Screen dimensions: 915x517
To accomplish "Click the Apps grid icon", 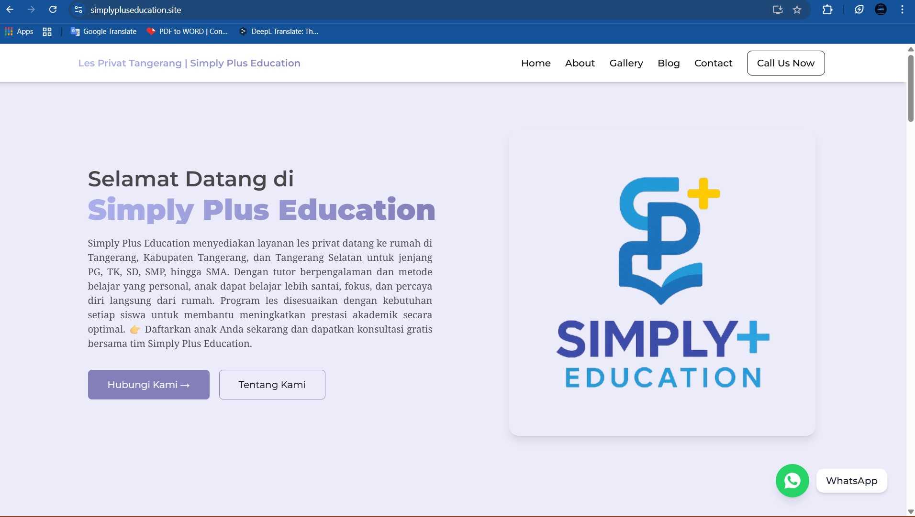I will pos(8,32).
